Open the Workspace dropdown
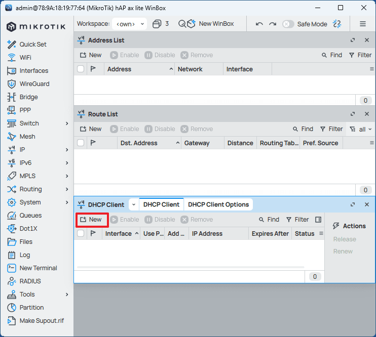The height and width of the screenshot is (337, 376). pyautogui.click(x=130, y=24)
